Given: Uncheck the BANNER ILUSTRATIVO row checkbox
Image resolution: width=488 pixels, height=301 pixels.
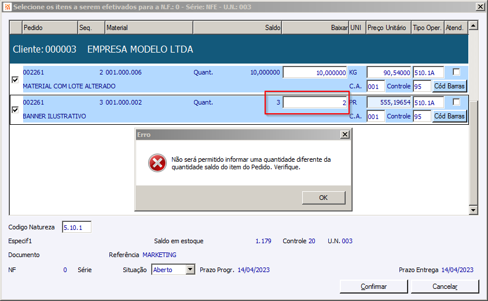Looking at the screenshot, I should tap(15, 110).
